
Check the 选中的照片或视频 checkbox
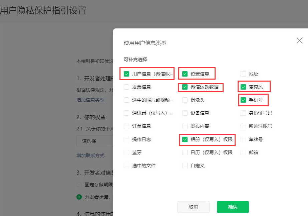tap(126, 100)
